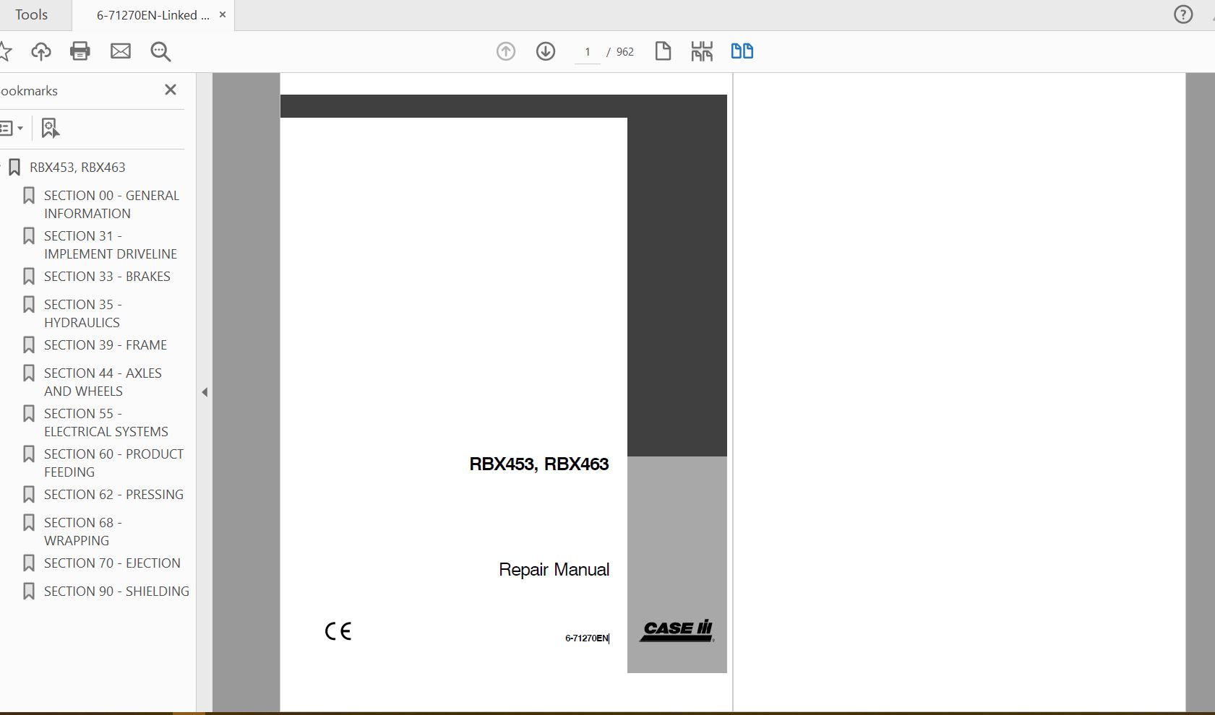Select the zoom search magnifier icon
Screen dimensions: 1215x715
(160, 51)
